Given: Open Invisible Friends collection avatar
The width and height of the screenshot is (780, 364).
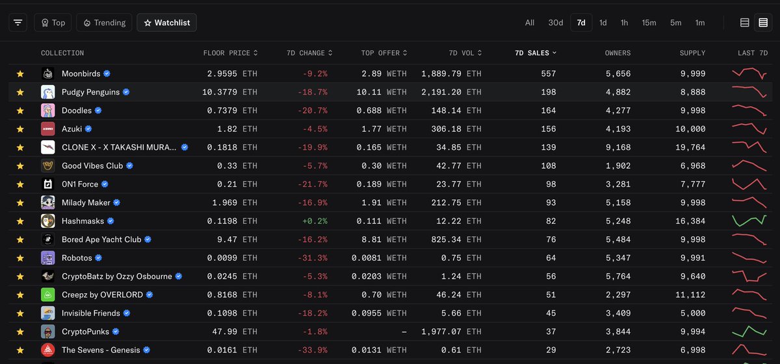Looking at the screenshot, I should pyautogui.click(x=47, y=313).
